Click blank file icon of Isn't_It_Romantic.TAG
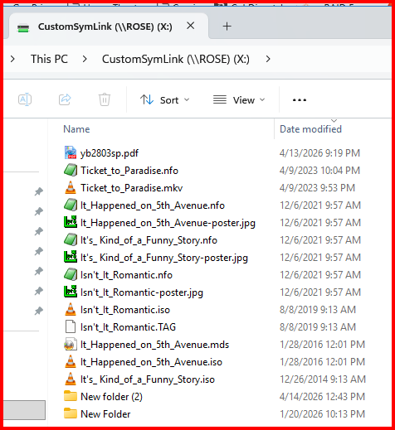This screenshot has height=430, width=395. (71, 326)
